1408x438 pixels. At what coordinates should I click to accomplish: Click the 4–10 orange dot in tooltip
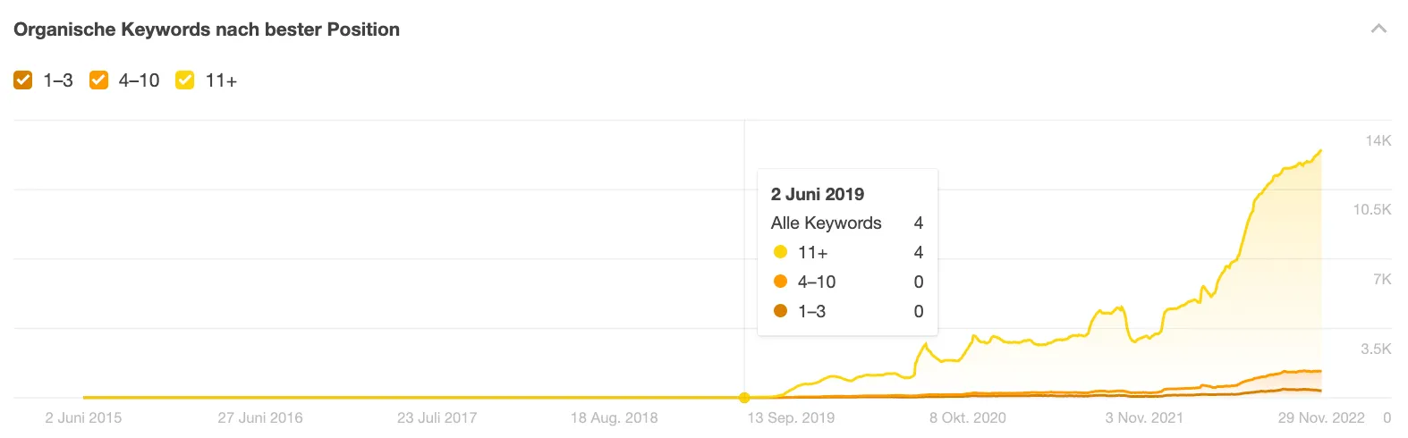tap(780, 282)
